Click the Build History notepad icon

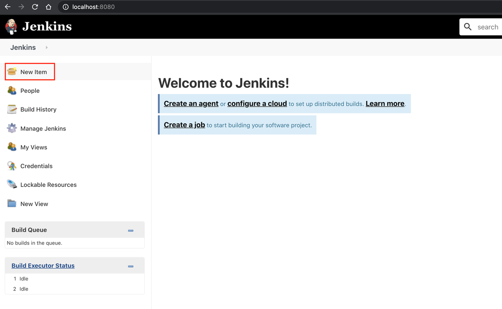click(12, 109)
